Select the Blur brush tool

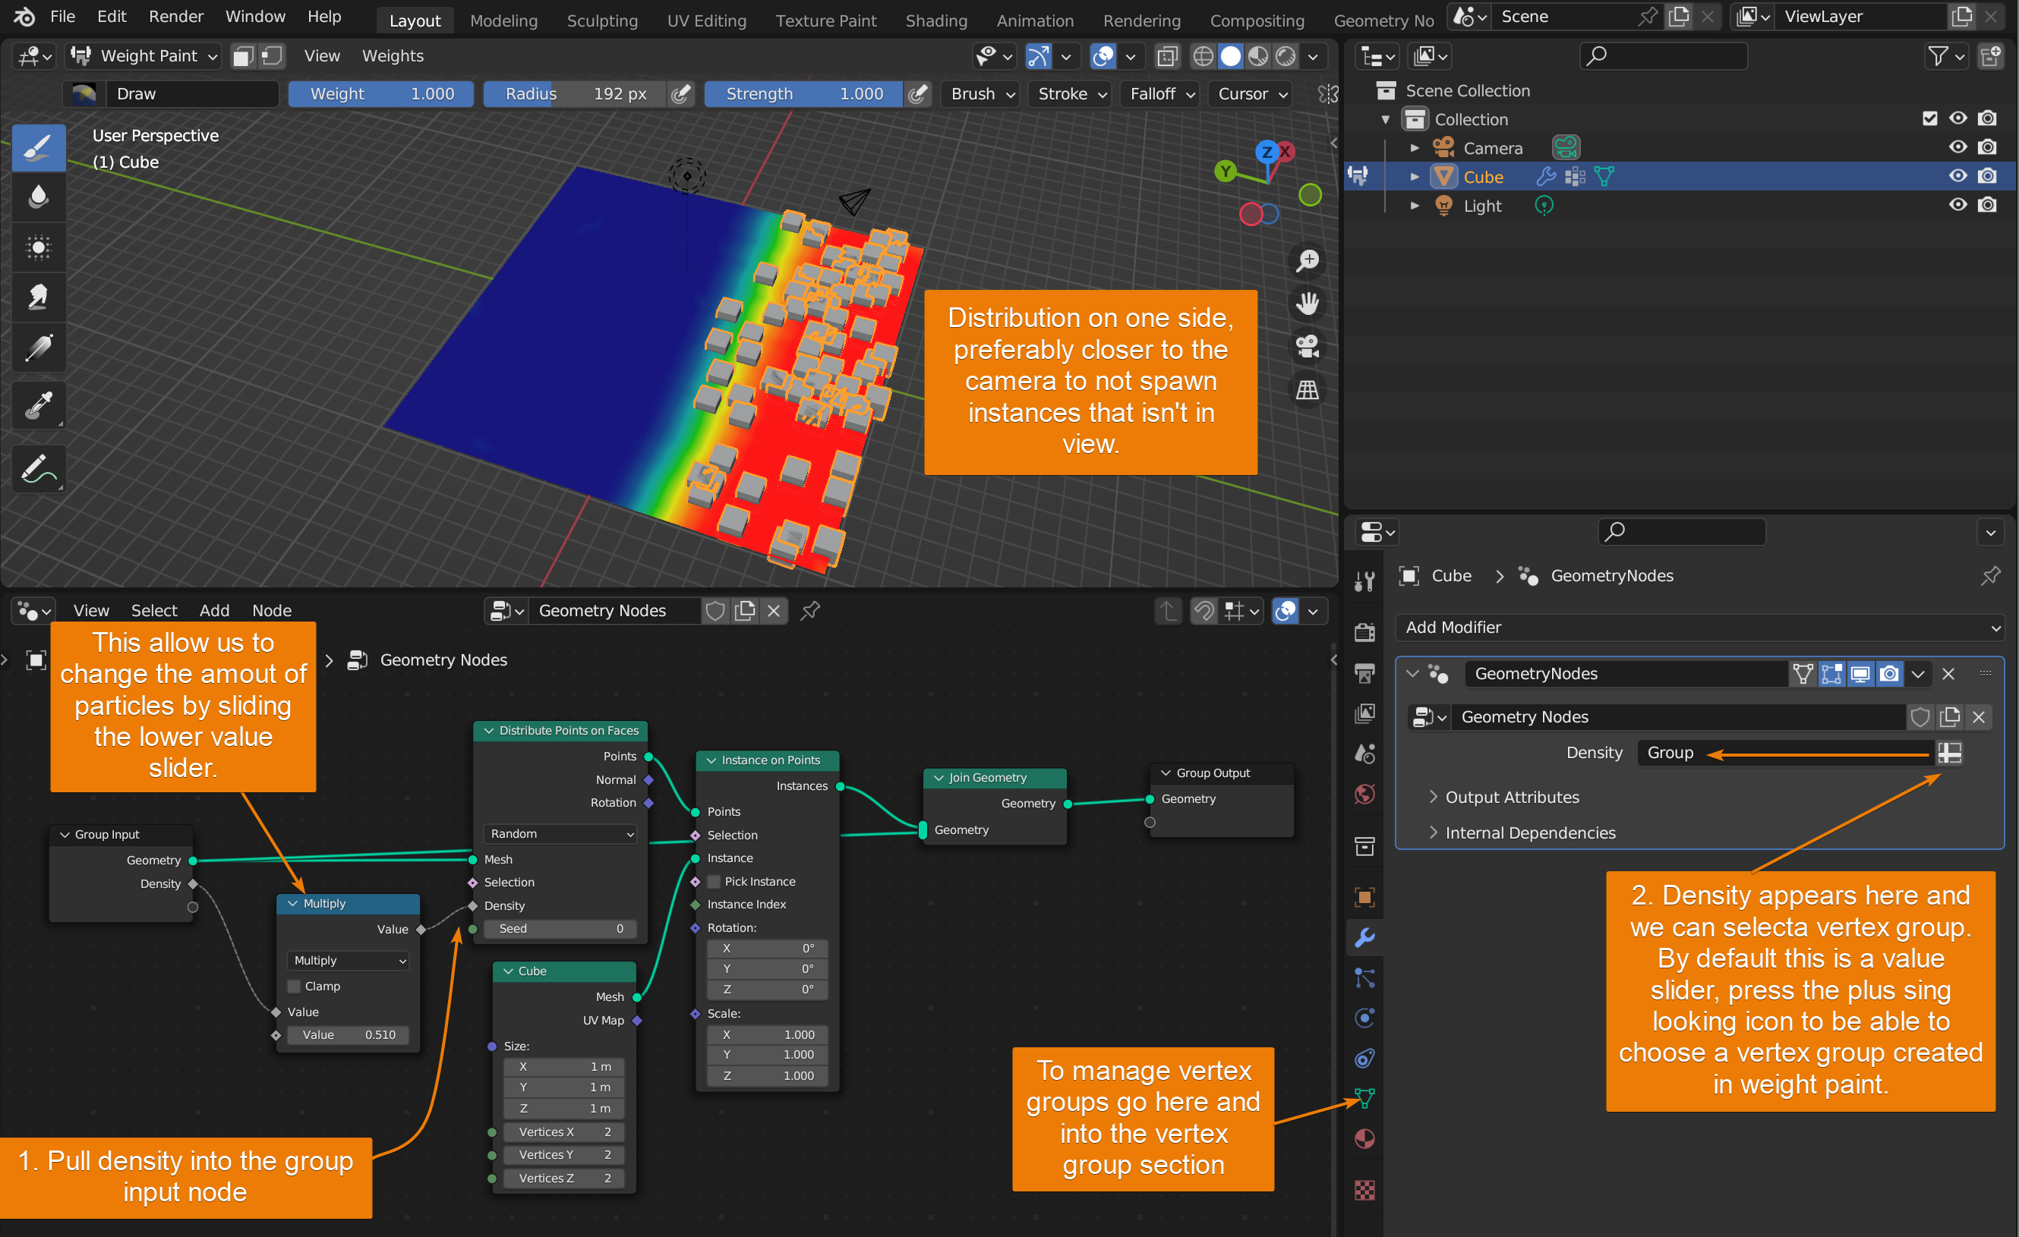coord(39,197)
